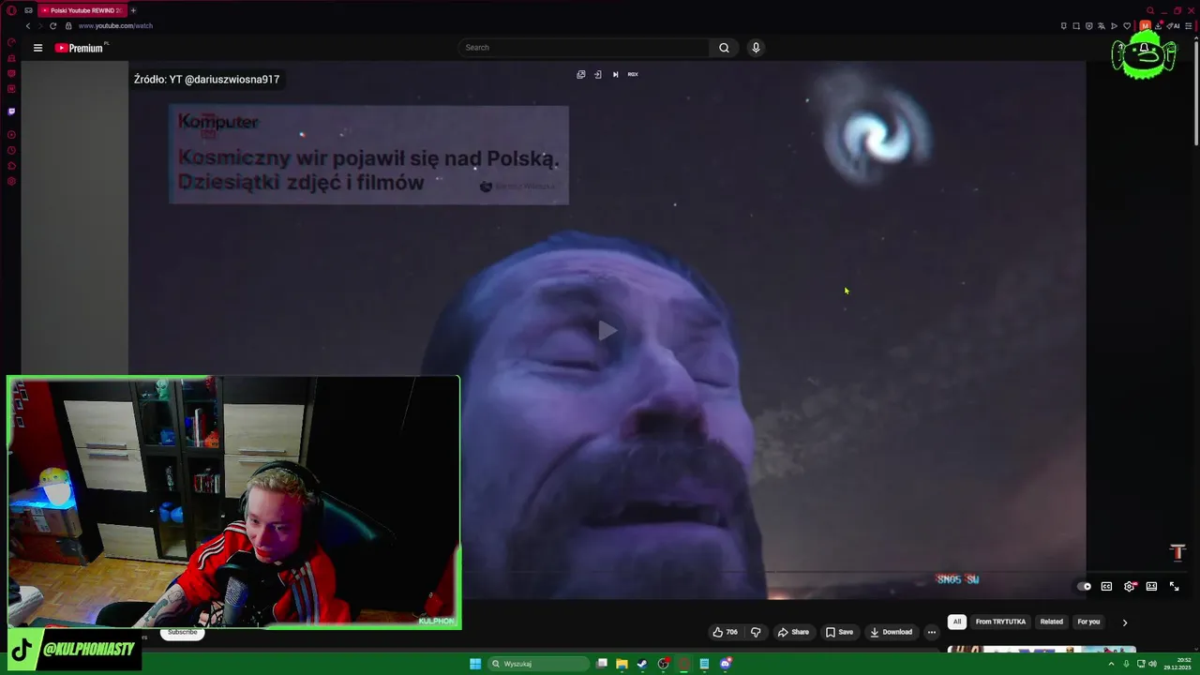The image size is (1200, 675).
Task: Submit search with the magnifier button
Action: [724, 48]
